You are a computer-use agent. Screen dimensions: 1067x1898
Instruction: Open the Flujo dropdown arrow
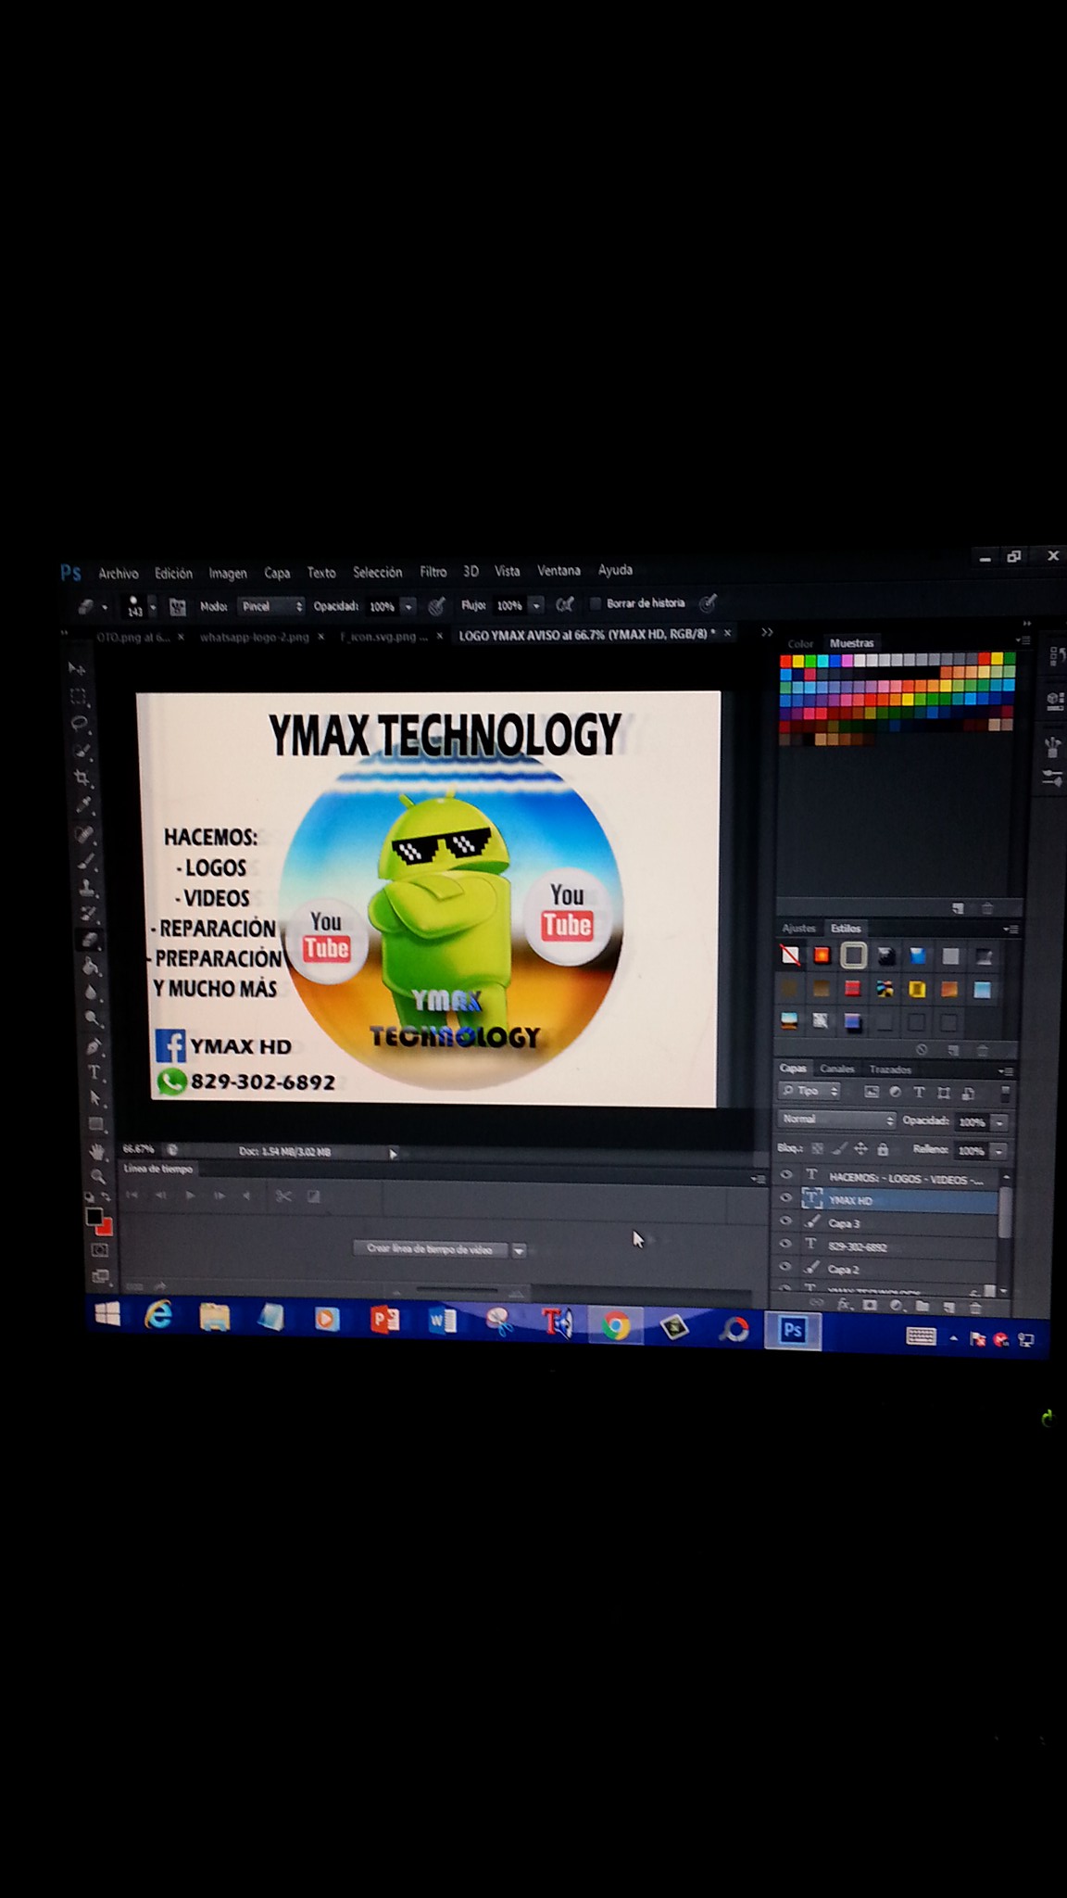536,605
